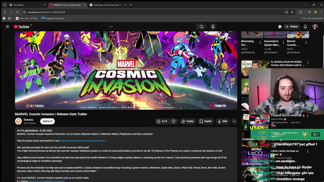Open the media control icon in toolbar
324x182 pixels.
tap(309, 12)
